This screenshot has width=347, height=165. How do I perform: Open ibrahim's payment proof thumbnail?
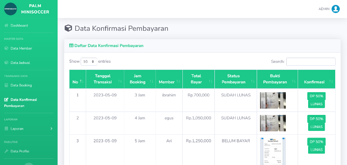(273, 100)
